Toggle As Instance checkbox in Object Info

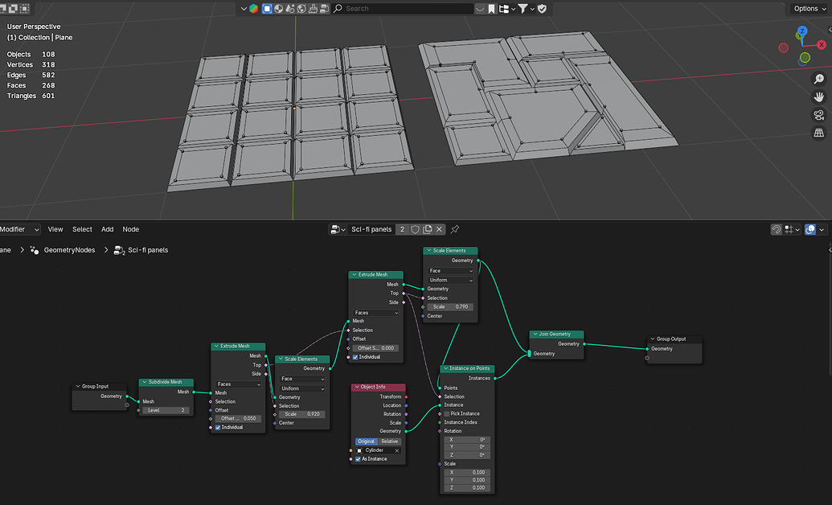pyautogui.click(x=359, y=459)
